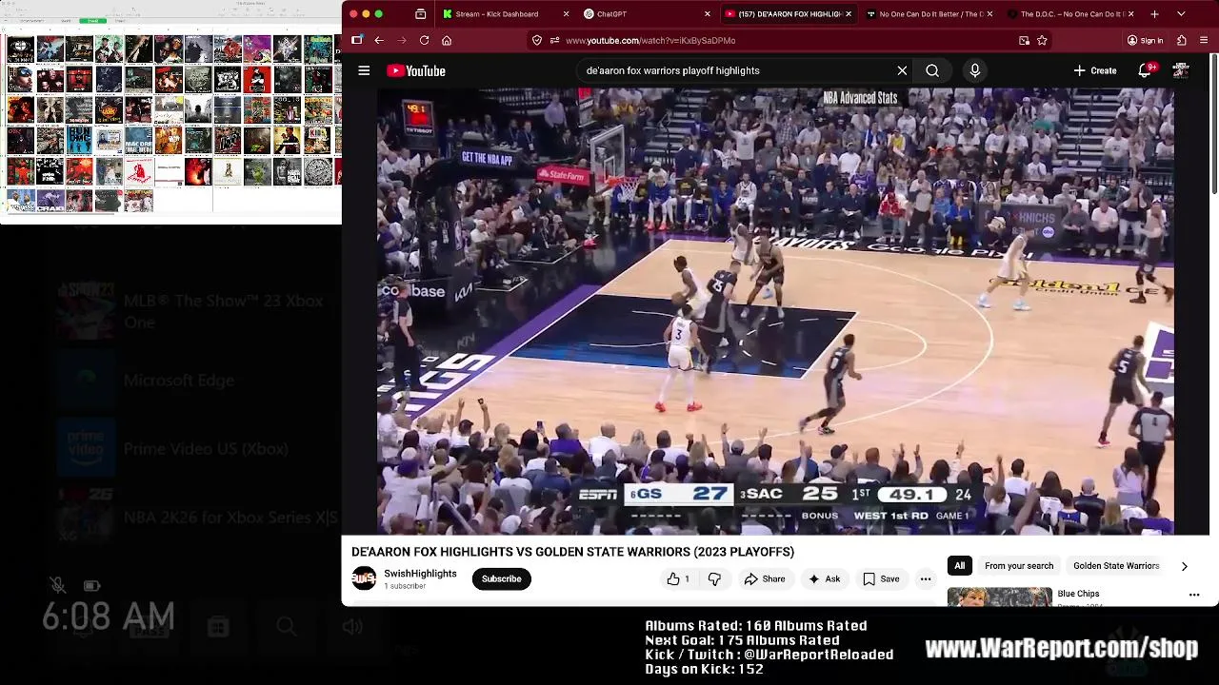
Task: Go to YouTube home via the logo
Action: (x=416, y=70)
